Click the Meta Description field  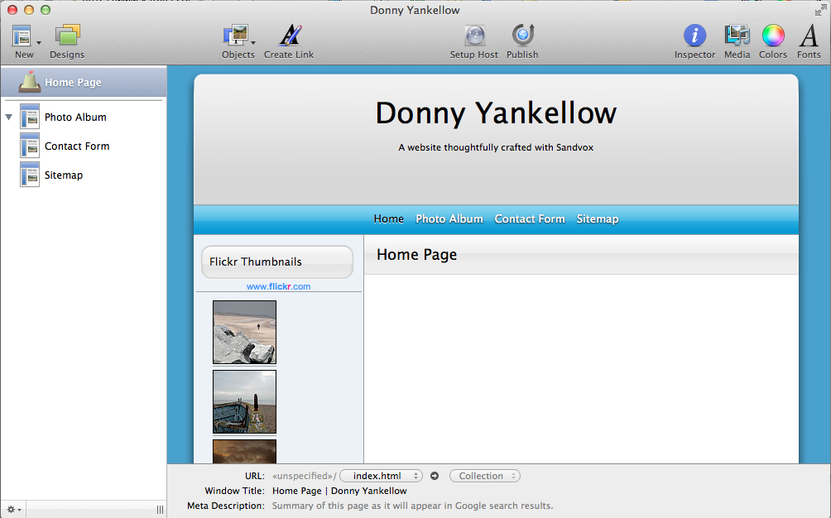[412, 506]
